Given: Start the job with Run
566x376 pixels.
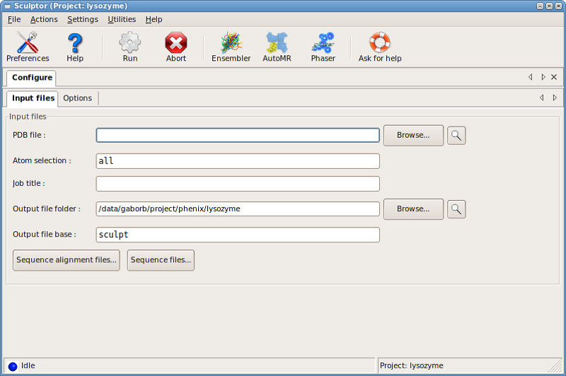Looking at the screenshot, I should pos(129,47).
